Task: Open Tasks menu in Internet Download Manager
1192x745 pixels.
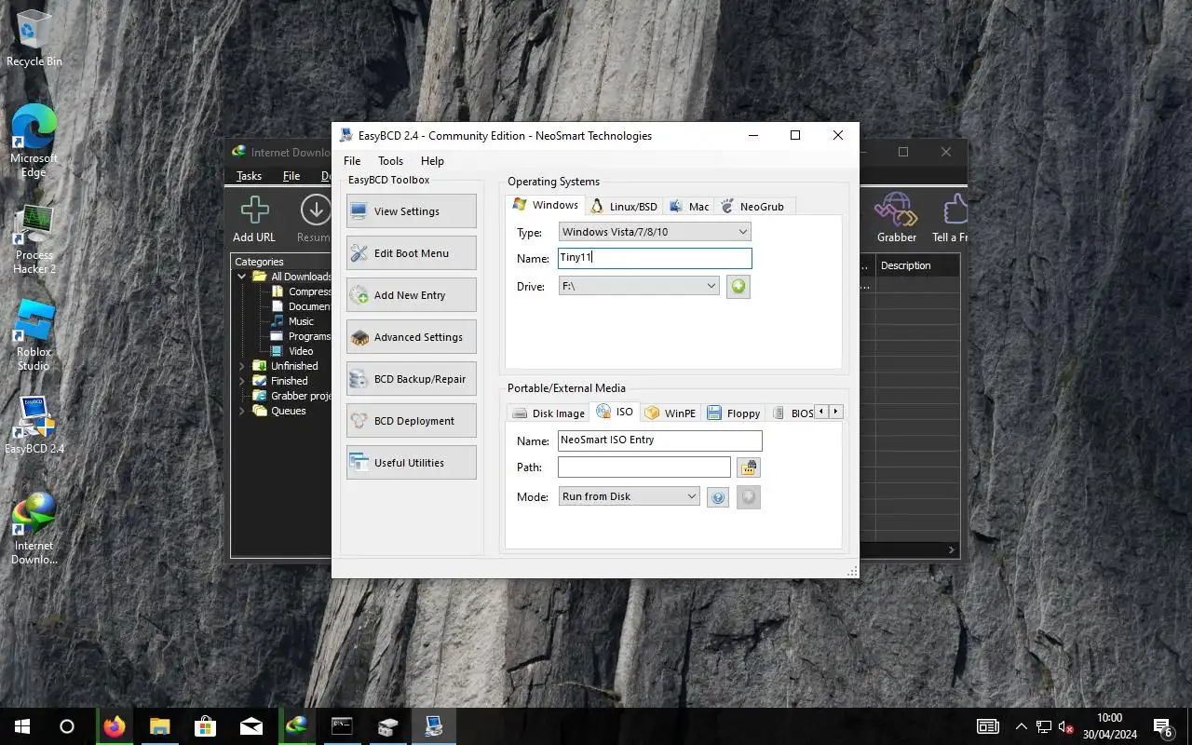Action: [249, 176]
